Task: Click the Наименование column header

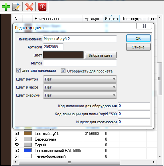Action: [47, 19]
